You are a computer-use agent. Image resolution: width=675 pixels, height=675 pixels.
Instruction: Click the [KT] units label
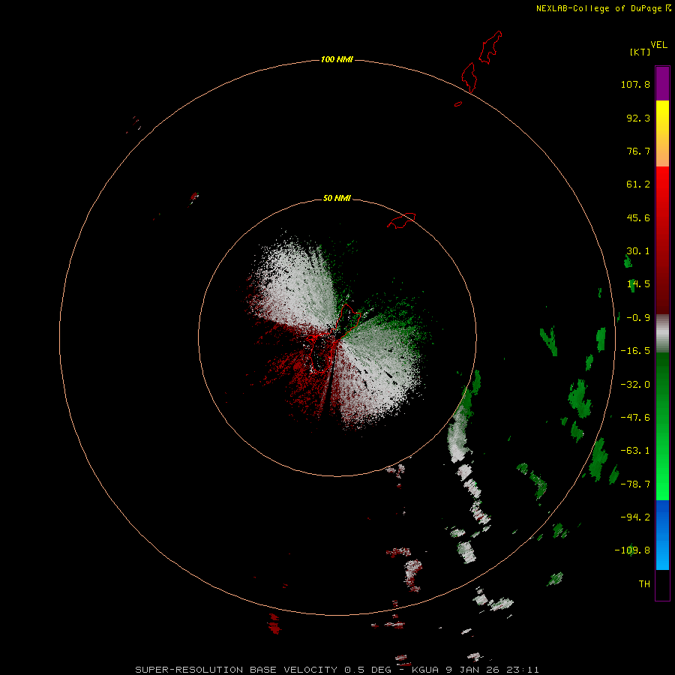pyautogui.click(x=640, y=52)
